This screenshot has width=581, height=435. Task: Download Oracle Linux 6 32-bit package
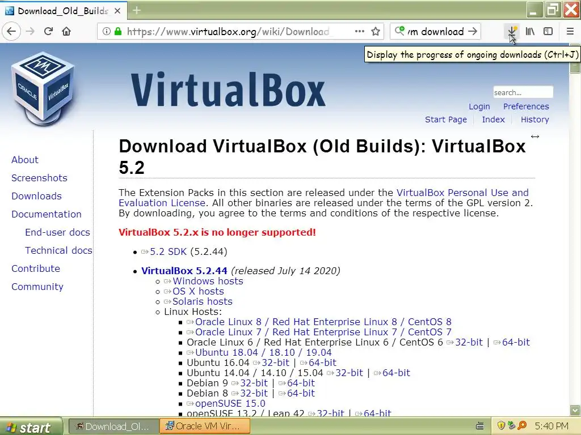[469, 342]
